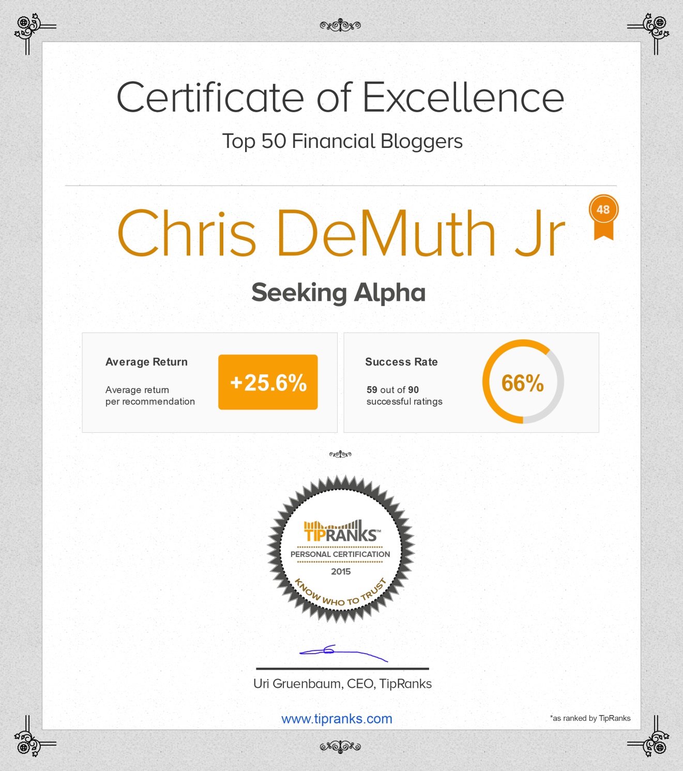Click the Top 50 Financial Bloggers subtitle
The width and height of the screenshot is (683, 771).
coord(342,141)
